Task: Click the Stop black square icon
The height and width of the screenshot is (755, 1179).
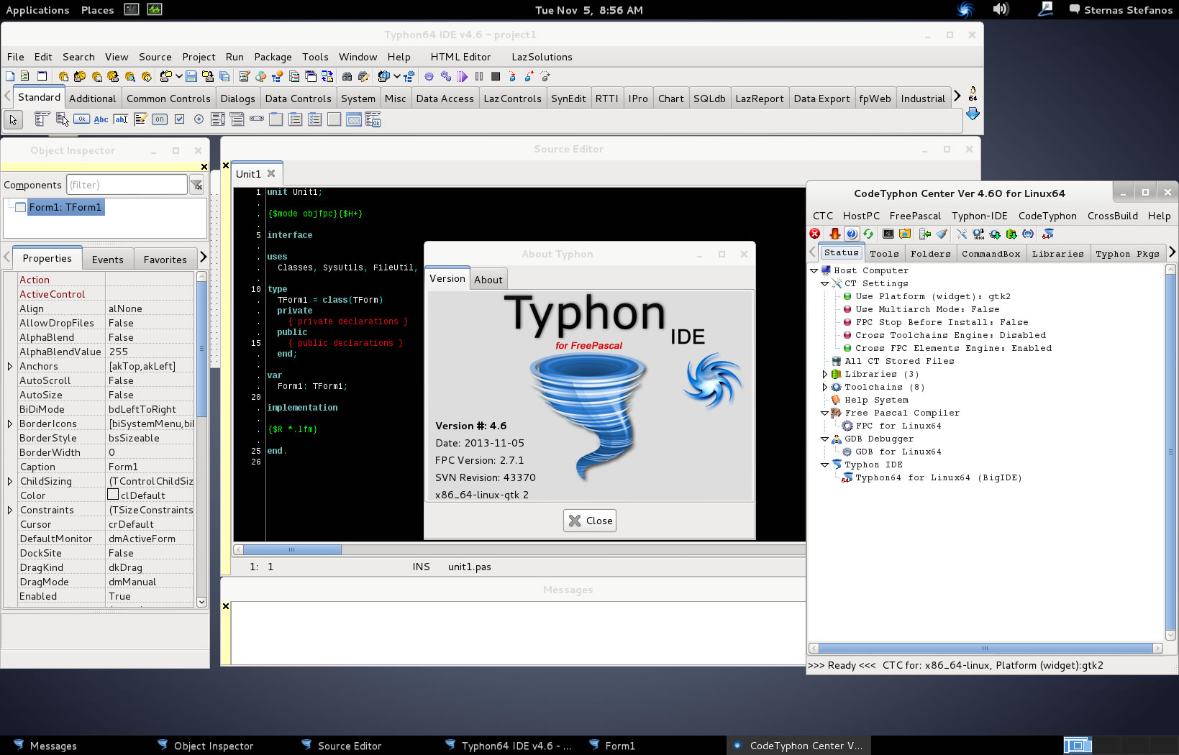Action: click(496, 76)
